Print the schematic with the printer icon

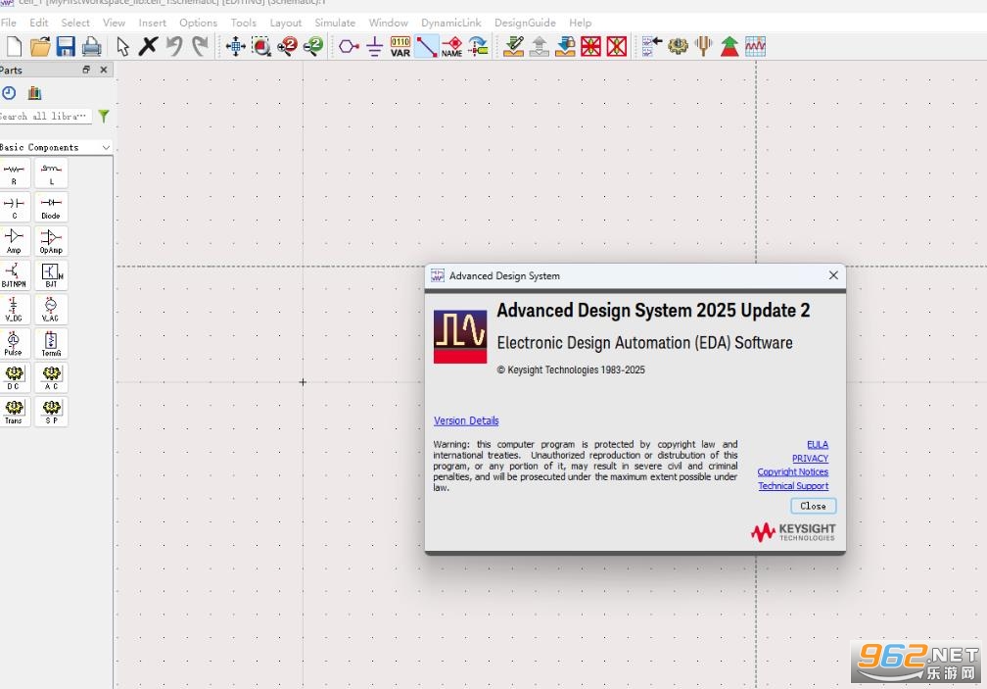pos(91,47)
